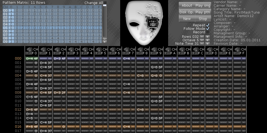Increase Note Time with plus button
This screenshot has width=267, height=133.
pyautogui.click(x=207, y=43)
